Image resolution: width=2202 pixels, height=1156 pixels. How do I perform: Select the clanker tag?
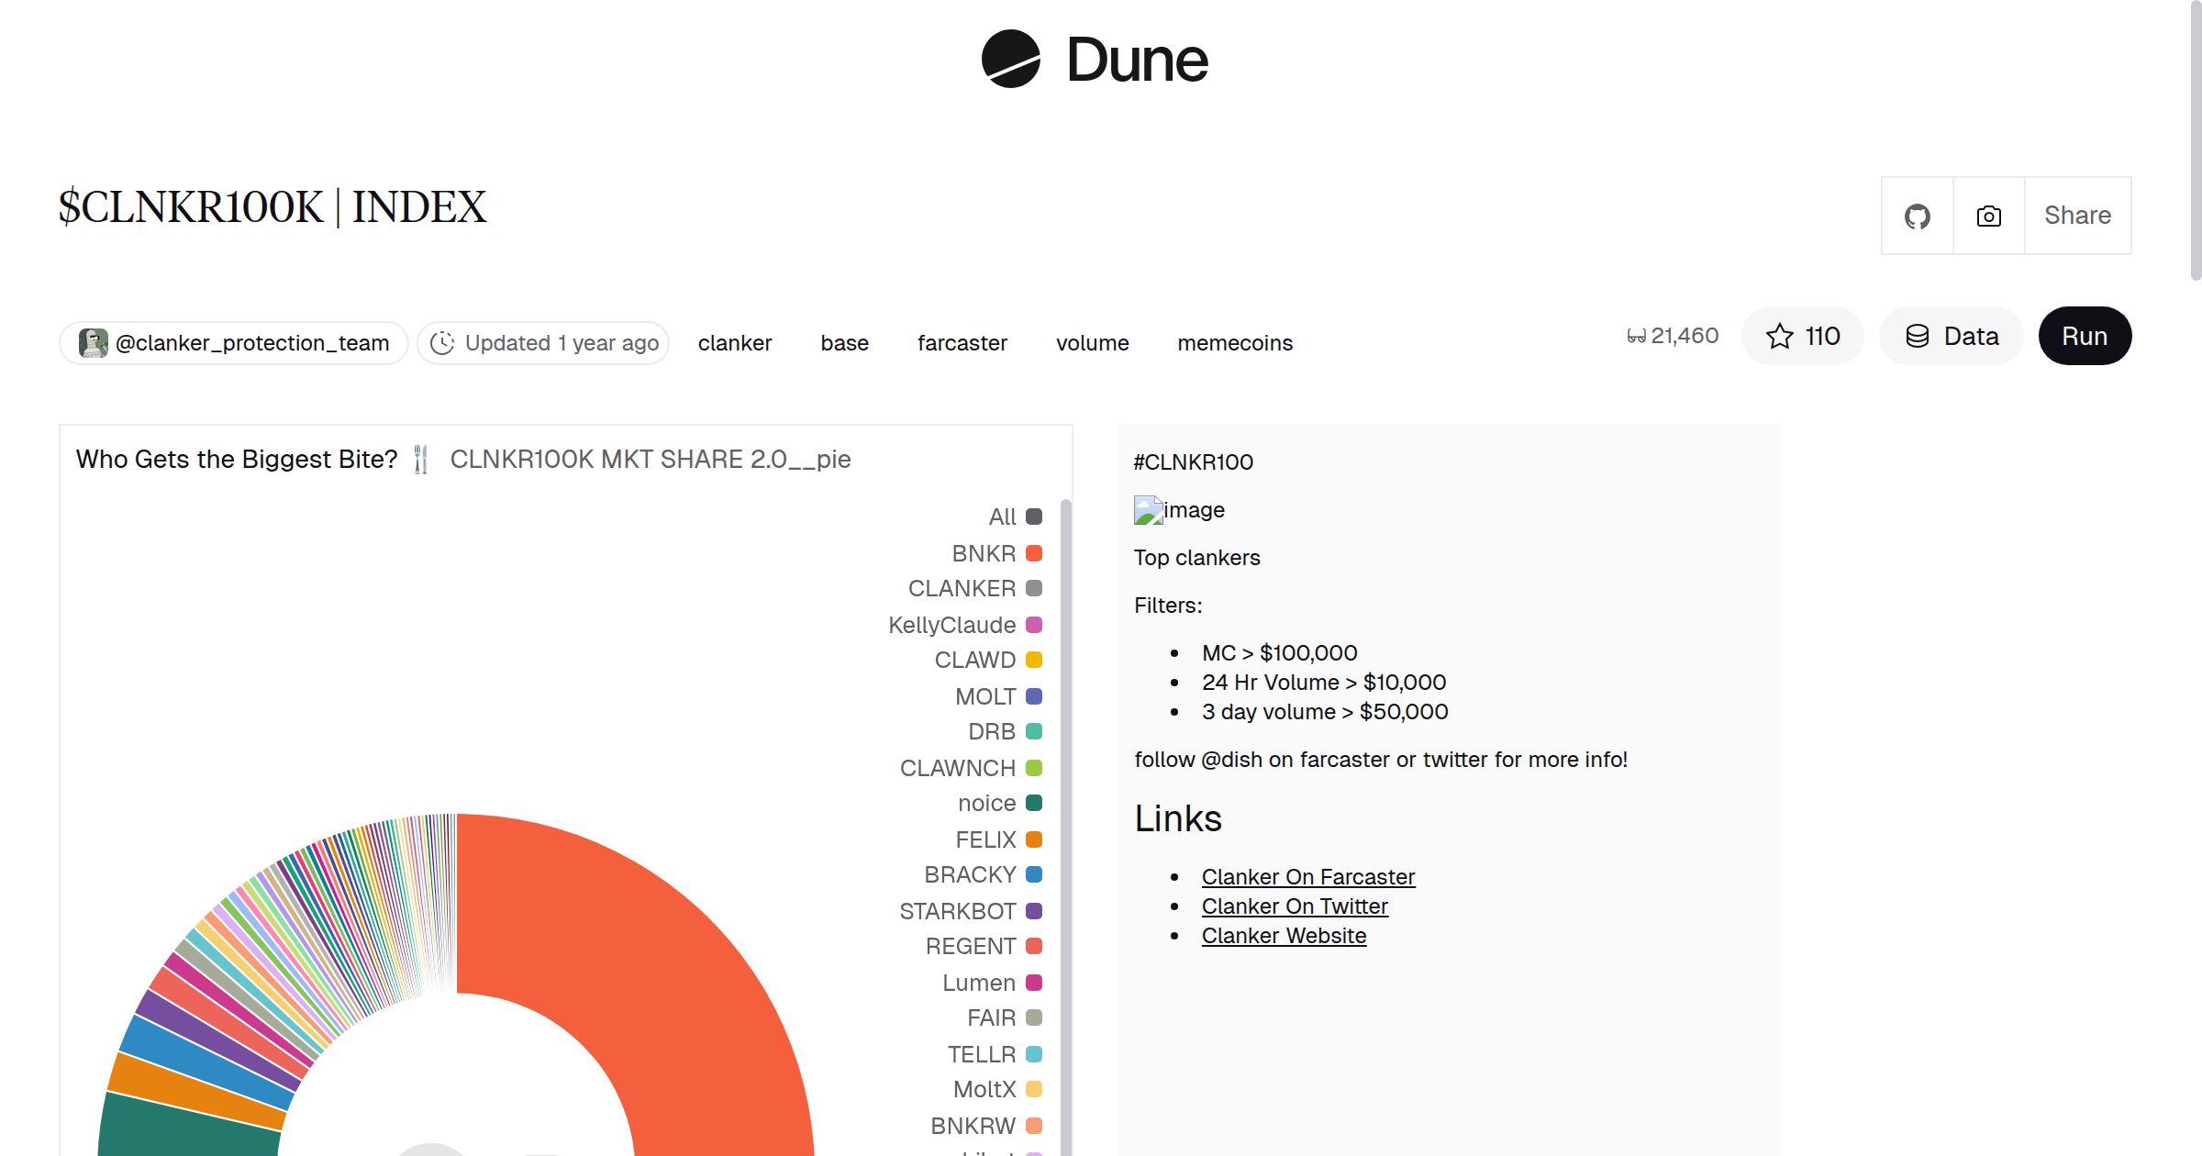[x=735, y=343]
